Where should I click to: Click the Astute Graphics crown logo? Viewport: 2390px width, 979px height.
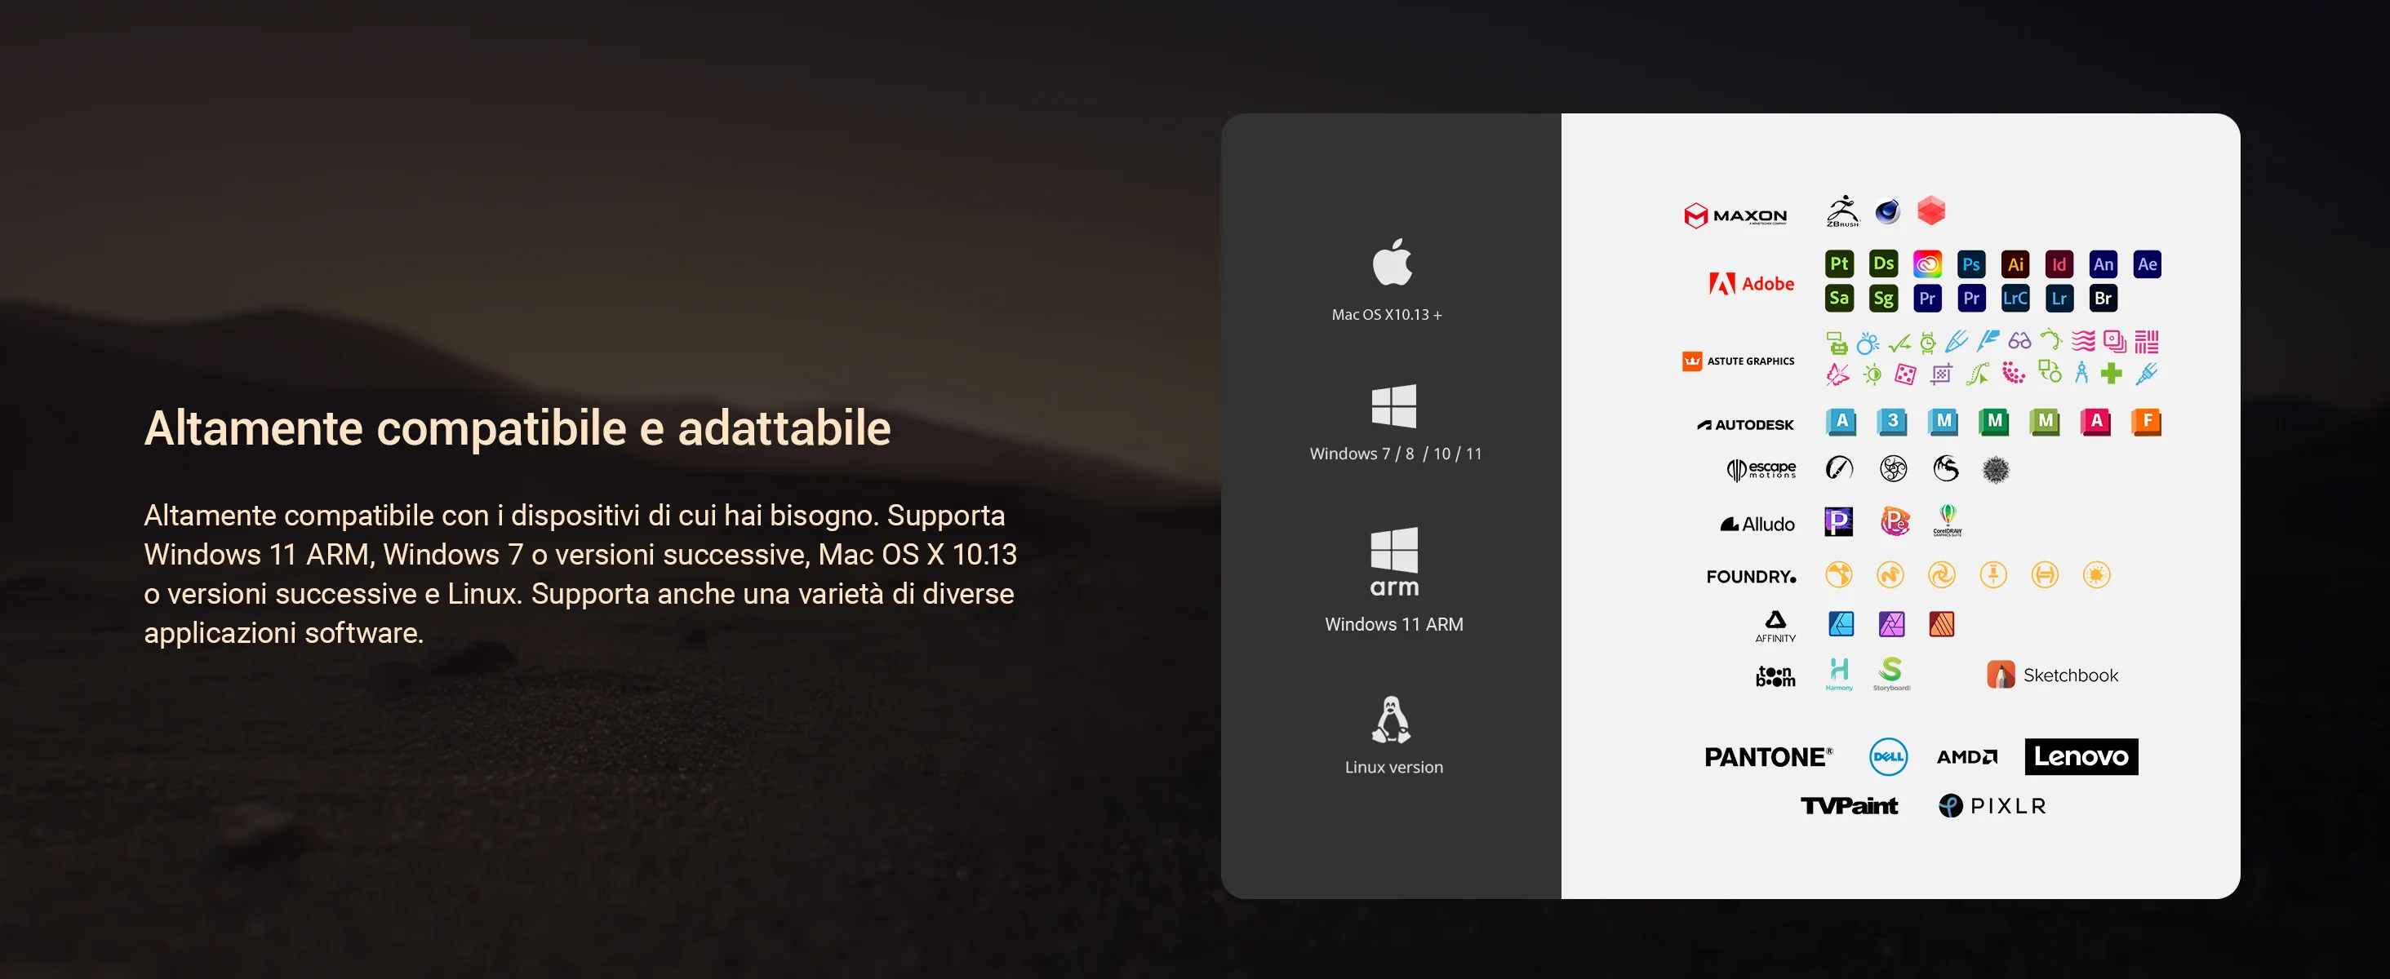[1692, 361]
